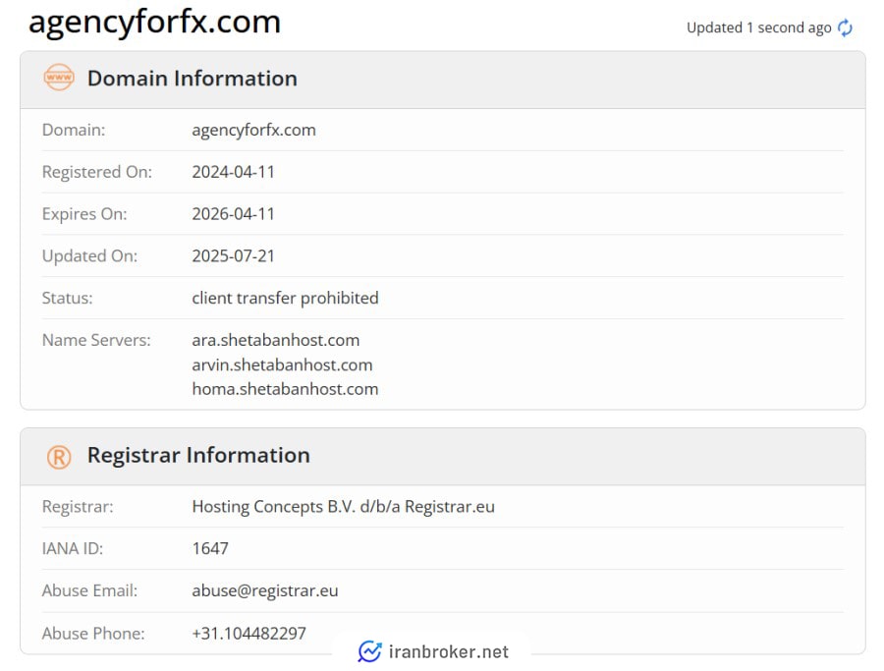The height and width of the screenshot is (671, 884).
Task: Click the abuse phone number +31.104482297
Action: 249,634
